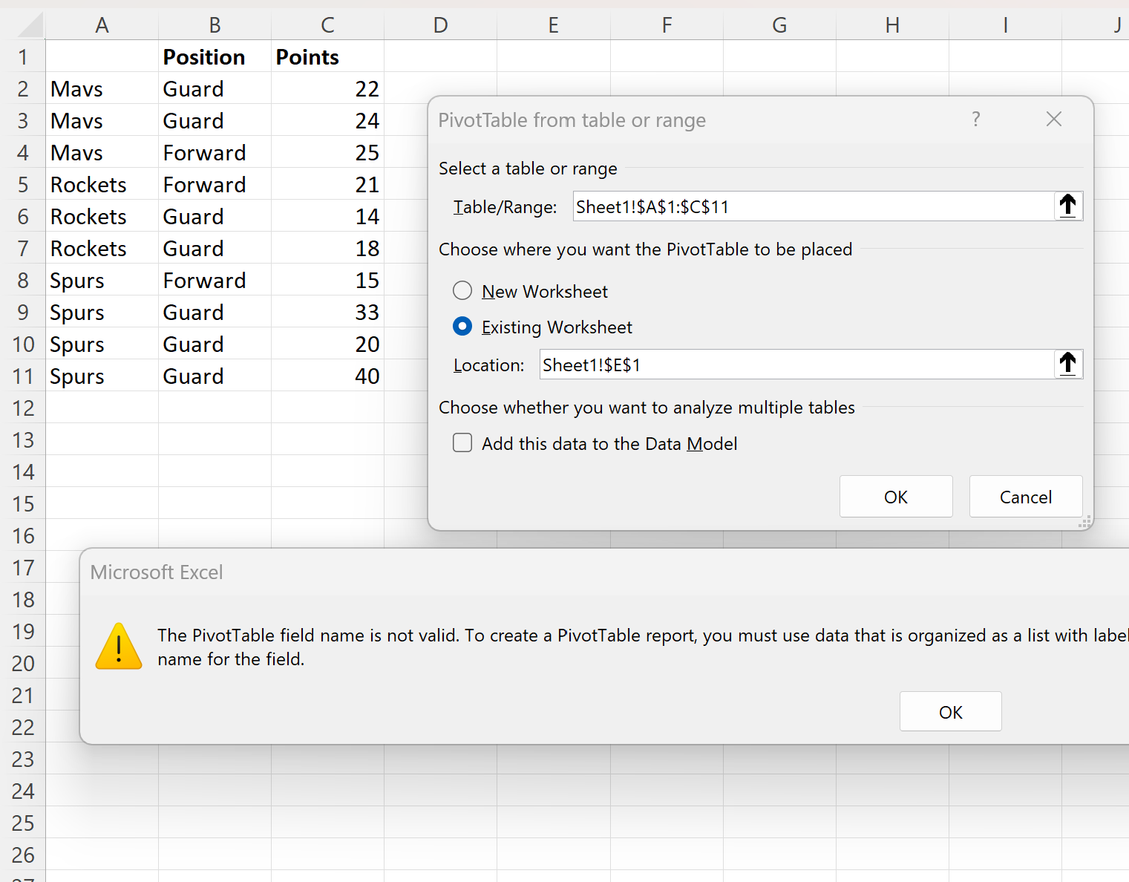1129x882 pixels.
Task: Cancel the PivotTable creation
Action: (x=1025, y=496)
